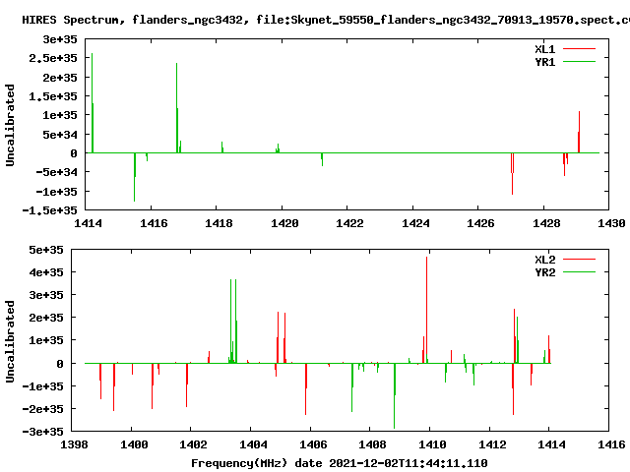This screenshot has height=472, width=630.
Task: Click the 1426 tick label on upper plot
Action: pos(480,223)
